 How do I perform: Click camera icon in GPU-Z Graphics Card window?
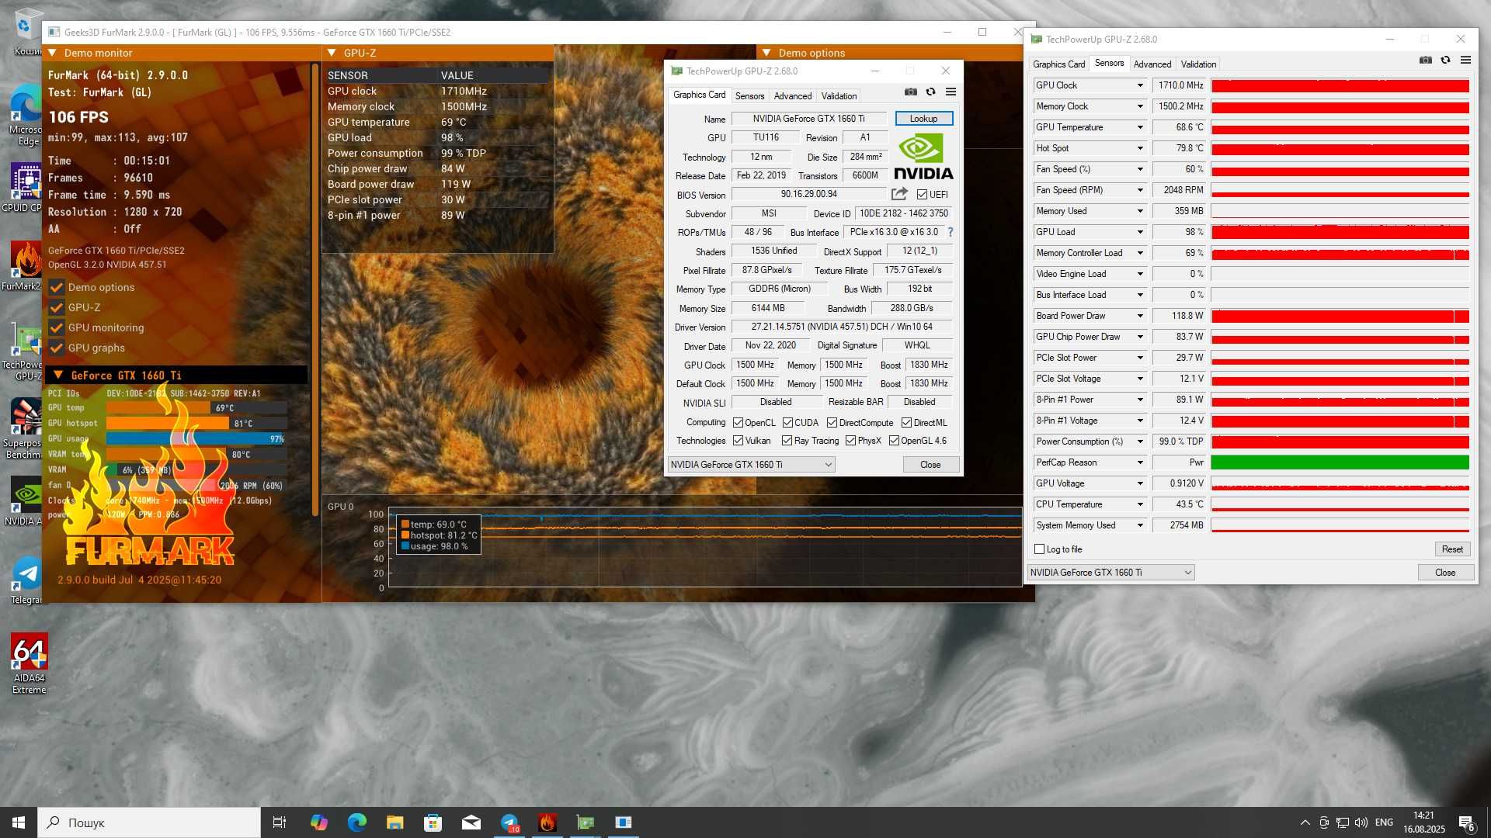pyautogui.click(x=910, y=92)
